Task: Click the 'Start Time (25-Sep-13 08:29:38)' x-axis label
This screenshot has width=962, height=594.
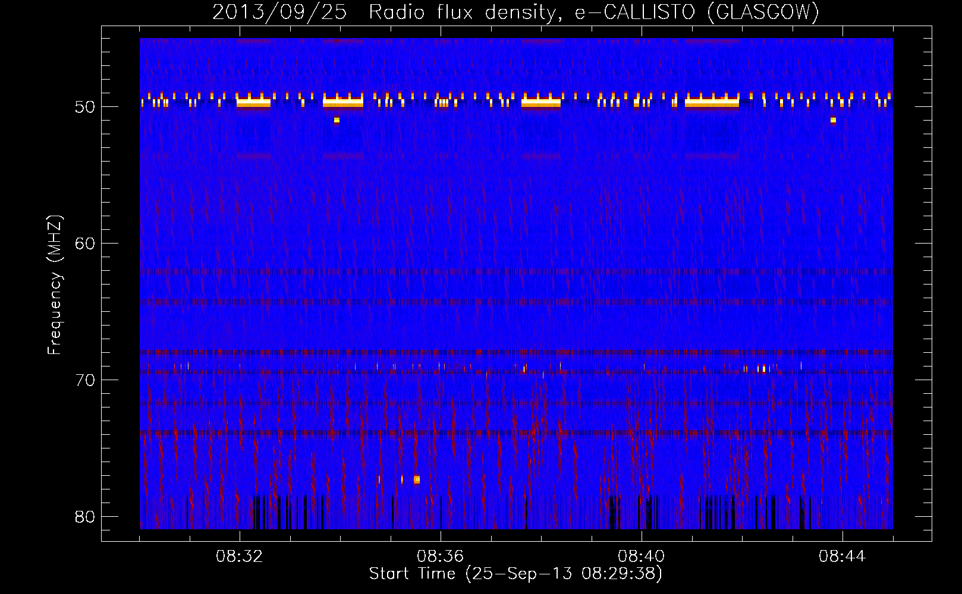Action: [x=515, y=574]
